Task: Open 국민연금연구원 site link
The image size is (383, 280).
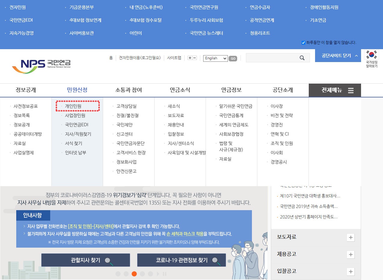Action: (x=204, y=7)
